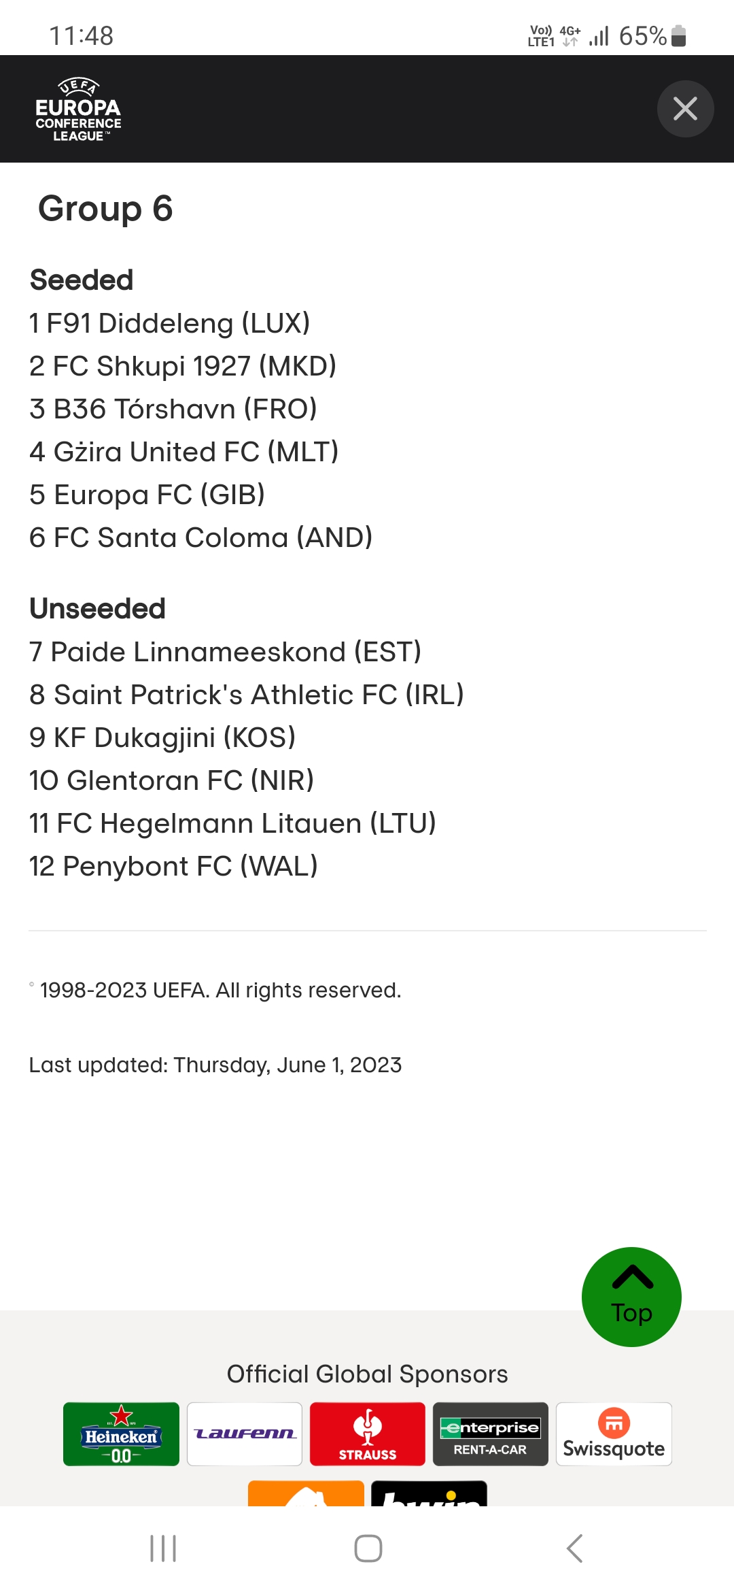Tap the Android home button
The width and height of the screenshot is (734, 1592).
click(368, 1548)
